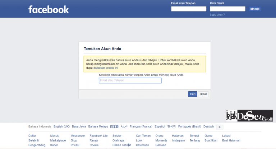Click the Facebook logo in the header
This screenshot has width=276, height=149.
point(49,9)
